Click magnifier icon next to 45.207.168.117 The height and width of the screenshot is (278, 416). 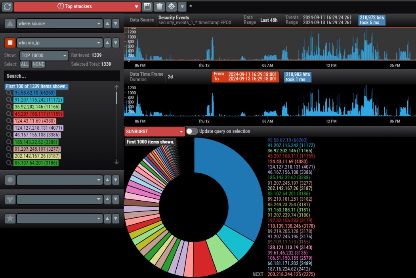click(9, 114)
